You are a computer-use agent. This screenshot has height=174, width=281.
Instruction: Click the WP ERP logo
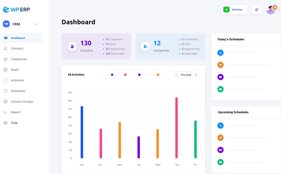pos(16,10)
